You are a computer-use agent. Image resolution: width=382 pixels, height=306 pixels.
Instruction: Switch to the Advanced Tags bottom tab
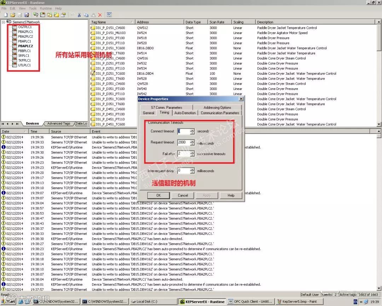click(59, 124)
